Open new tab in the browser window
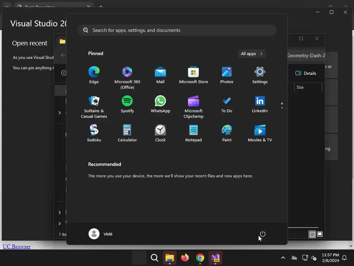 pyautogui.click(x=101, y=6)
